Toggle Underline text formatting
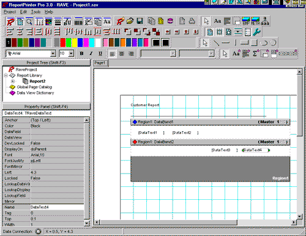This screenshot has width=306, height=236. tap(100, 53)
